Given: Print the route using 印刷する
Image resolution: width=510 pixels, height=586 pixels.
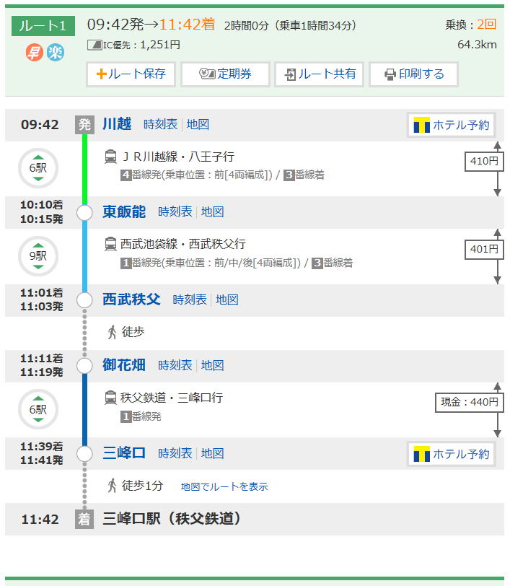Looking at the screenshot, I should coord(413,74).
